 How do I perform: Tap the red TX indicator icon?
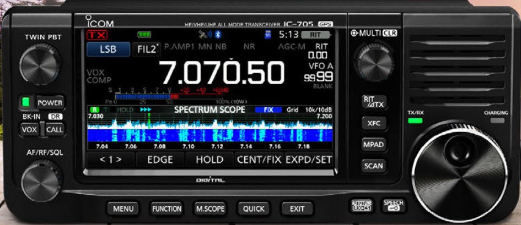tap(97, 35)
